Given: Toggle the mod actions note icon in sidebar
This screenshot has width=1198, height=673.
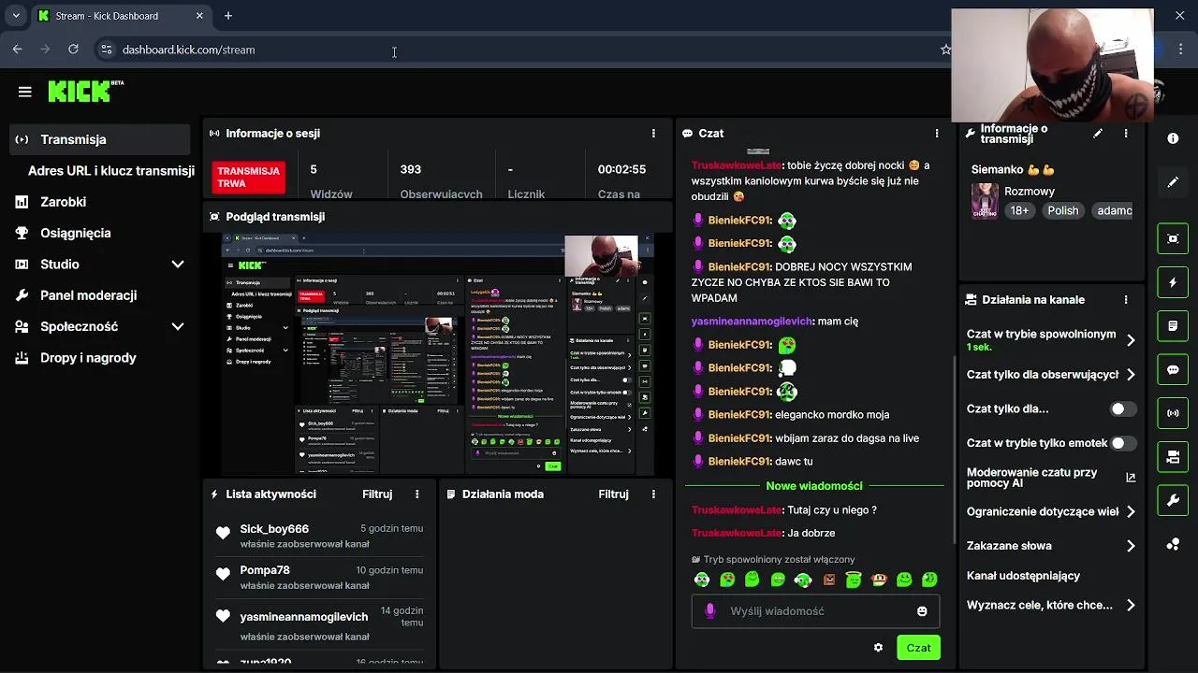Looking at the screenshot, I should pyautogui.click(x=1173, y=326).
